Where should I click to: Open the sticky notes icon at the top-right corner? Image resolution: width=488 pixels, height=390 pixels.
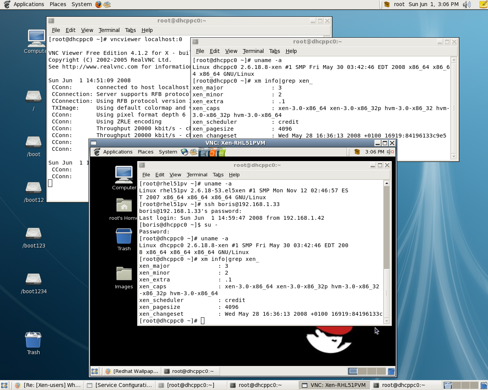pyautogui.click(x=483, y=4)
